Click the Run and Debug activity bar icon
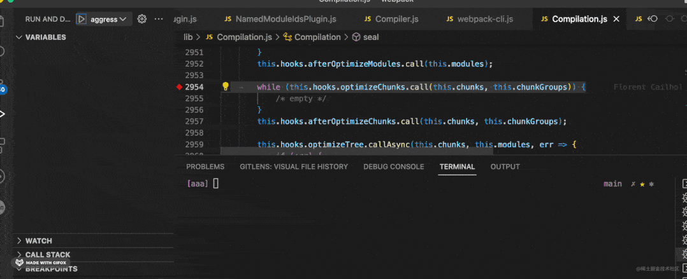Viewport: 687px width, 279px height. click(2, 114)
